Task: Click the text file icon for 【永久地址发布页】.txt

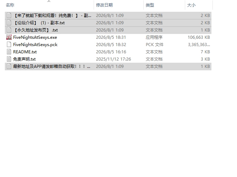Action: (9, 30)
